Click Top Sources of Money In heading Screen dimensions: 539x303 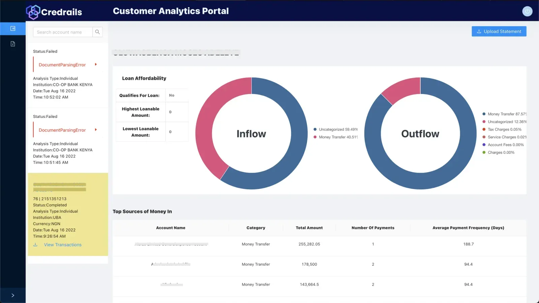tap(142, 211)
